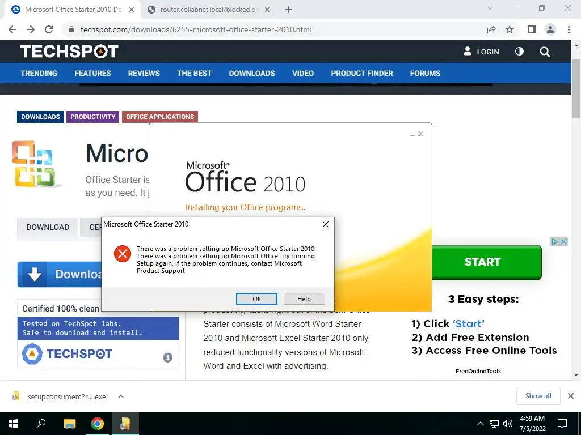Viewport: 581px width, 435px height.
Task: Go back using the browser back arrow
Action: click(12, 29)
